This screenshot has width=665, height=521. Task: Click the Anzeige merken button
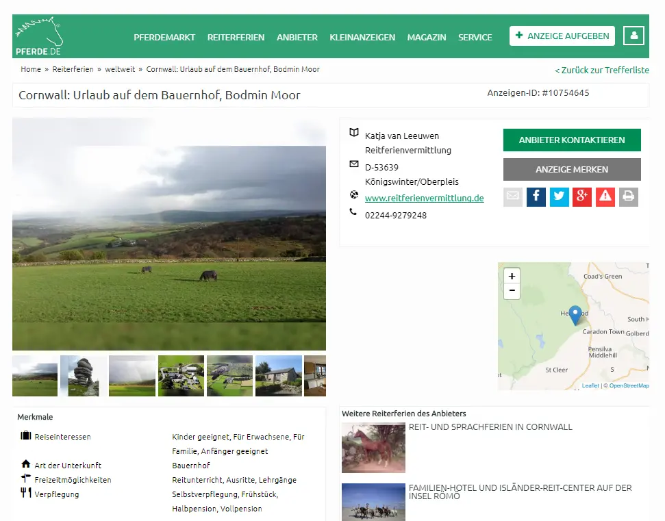[x=572, y=169]
